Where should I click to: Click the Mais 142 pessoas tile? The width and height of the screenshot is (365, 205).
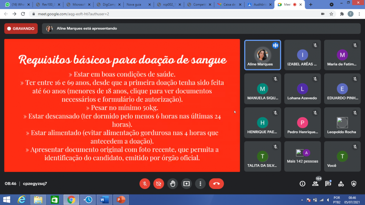302,156
